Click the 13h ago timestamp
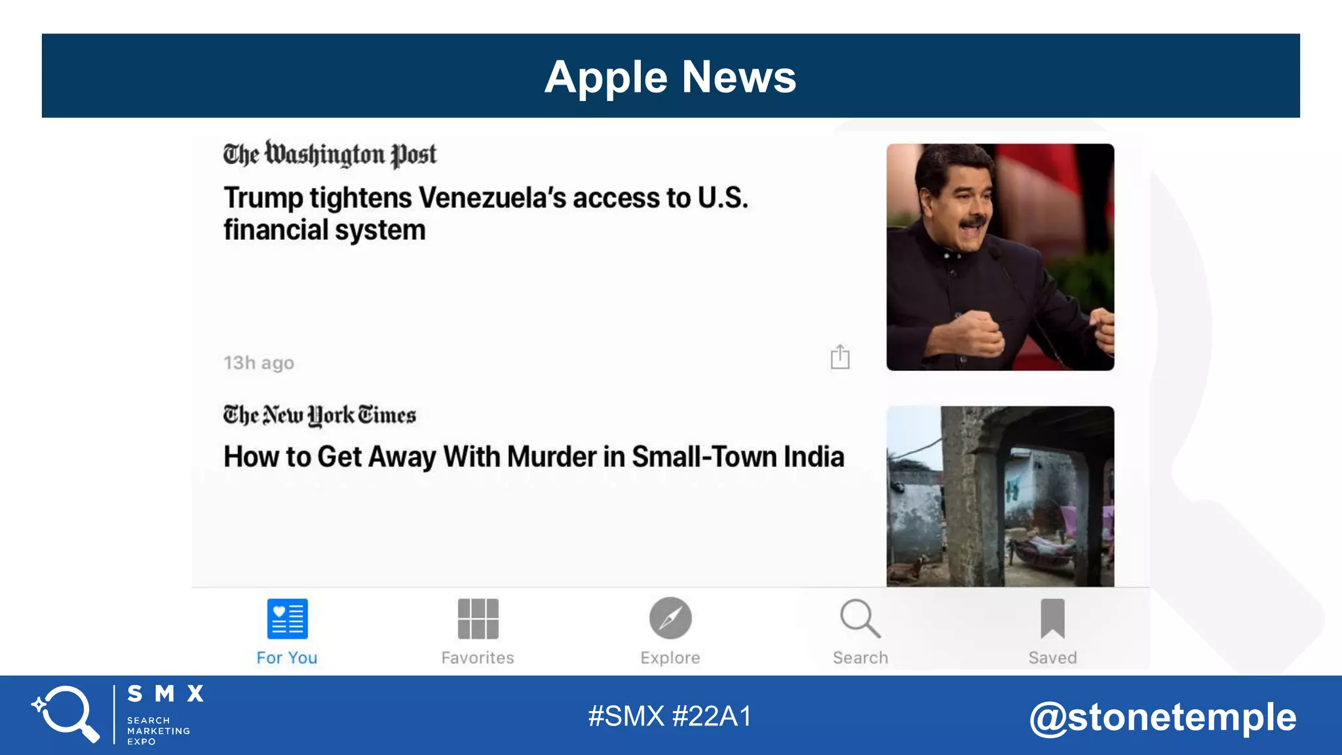 pos(259,362)
